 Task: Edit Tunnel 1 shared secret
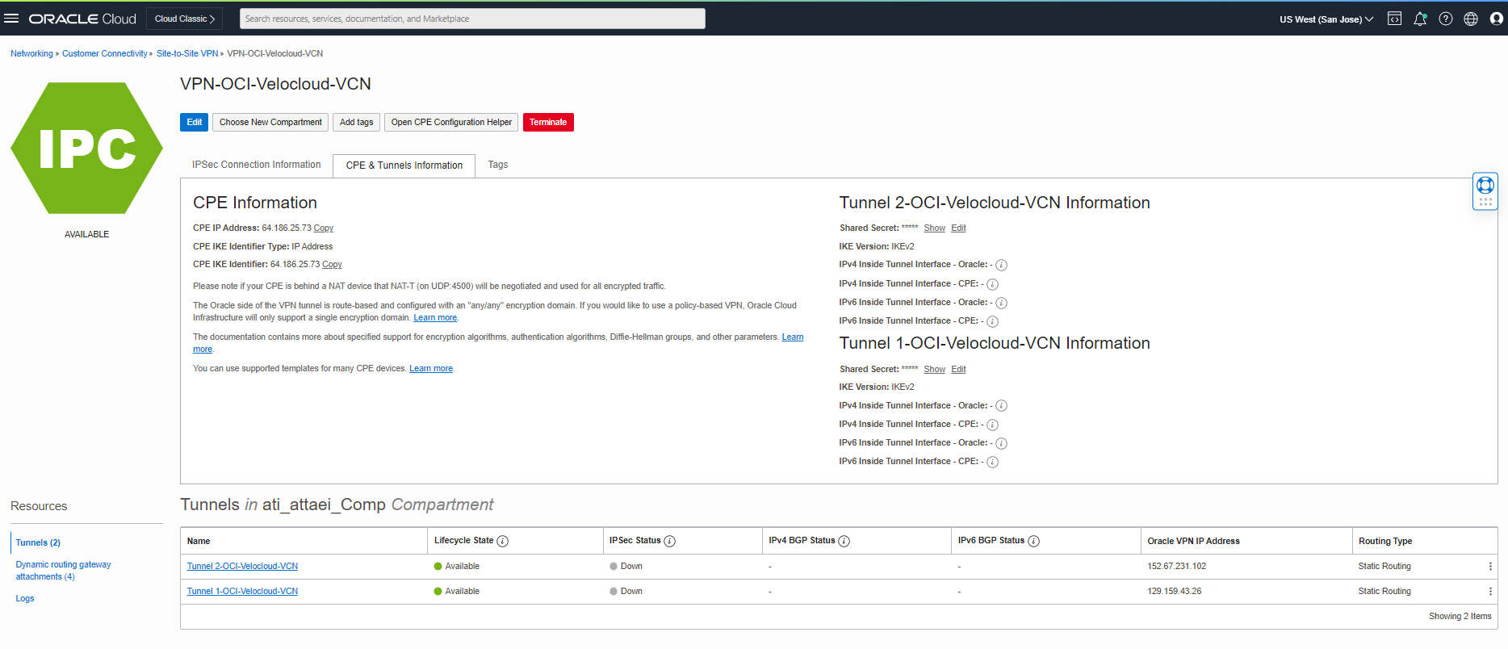point(958,370)
